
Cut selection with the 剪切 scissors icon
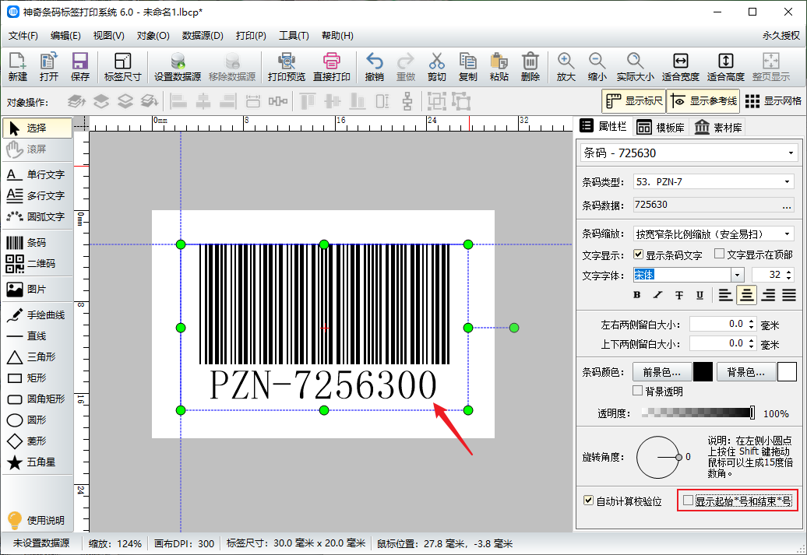coord(436,67)
